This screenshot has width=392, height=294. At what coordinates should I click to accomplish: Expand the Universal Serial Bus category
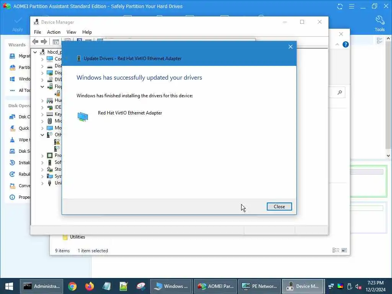[x=42, y=183]
